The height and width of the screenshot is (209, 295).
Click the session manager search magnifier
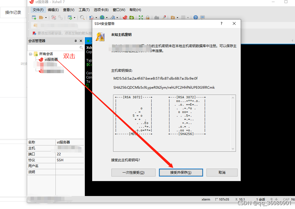click(x=81, y=47)
